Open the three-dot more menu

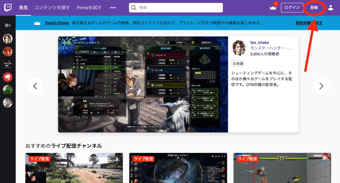coord(113,8)
